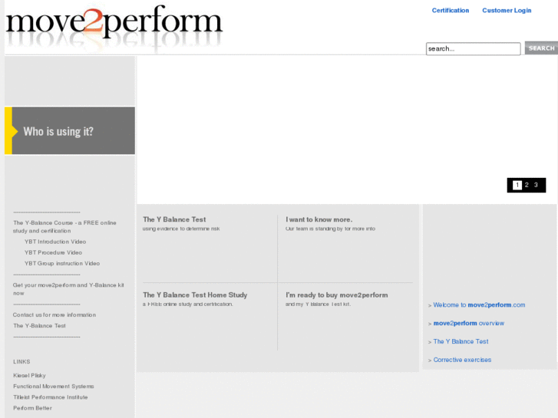Viewport: 558px width, 418px height.
Task: Open 'move2perform overview' link
Action: (x=469, y=323)
